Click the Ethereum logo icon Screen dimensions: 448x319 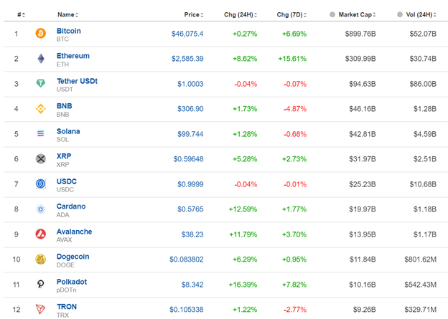pyautogui.click(x=41, y=59)
